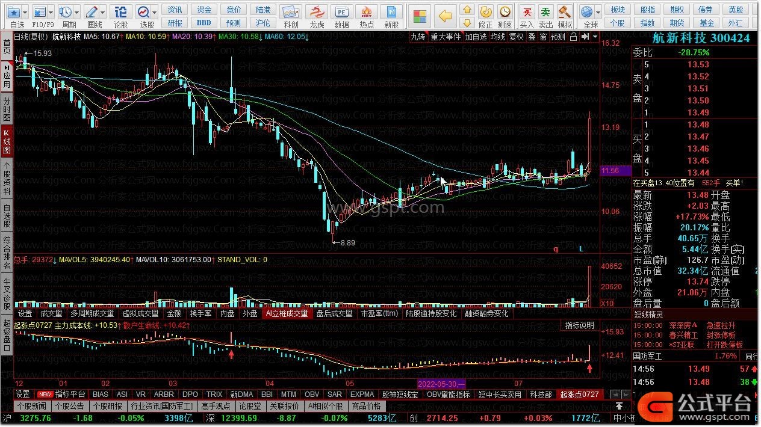The image size is (761, 427).
Task: Click the 基金 fund button
Action: [706, 23]
